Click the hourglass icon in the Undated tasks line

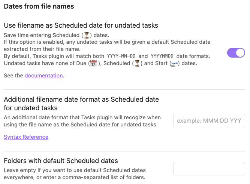[138, 63]
